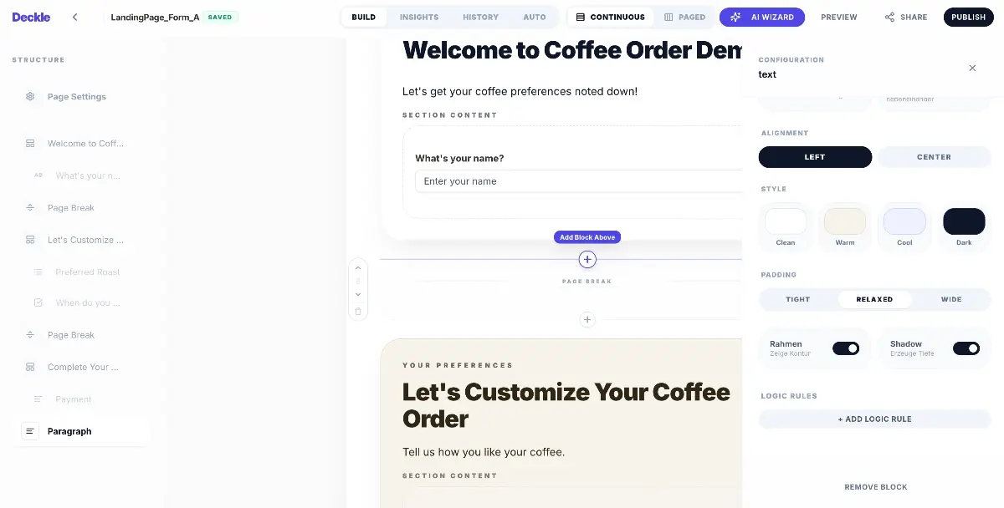This screenshot has width=1004, height=508.
Task: Click the Publish button
Action: click(x=968, y=17)
